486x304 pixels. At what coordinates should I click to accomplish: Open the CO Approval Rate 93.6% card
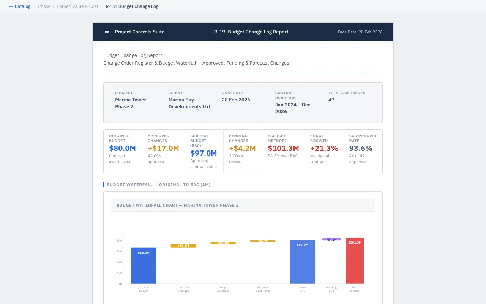(x=363, y=151)
